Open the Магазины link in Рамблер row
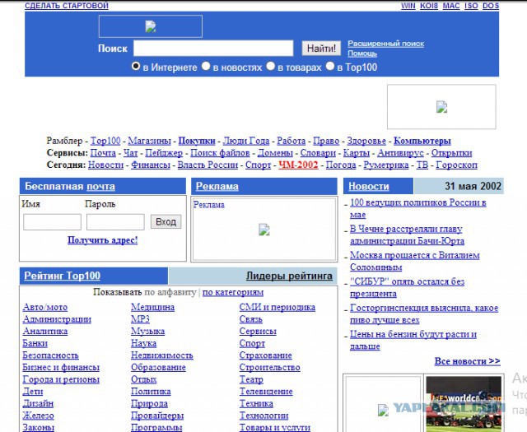This screenshot has height=432, width=527. pos(149,141)
